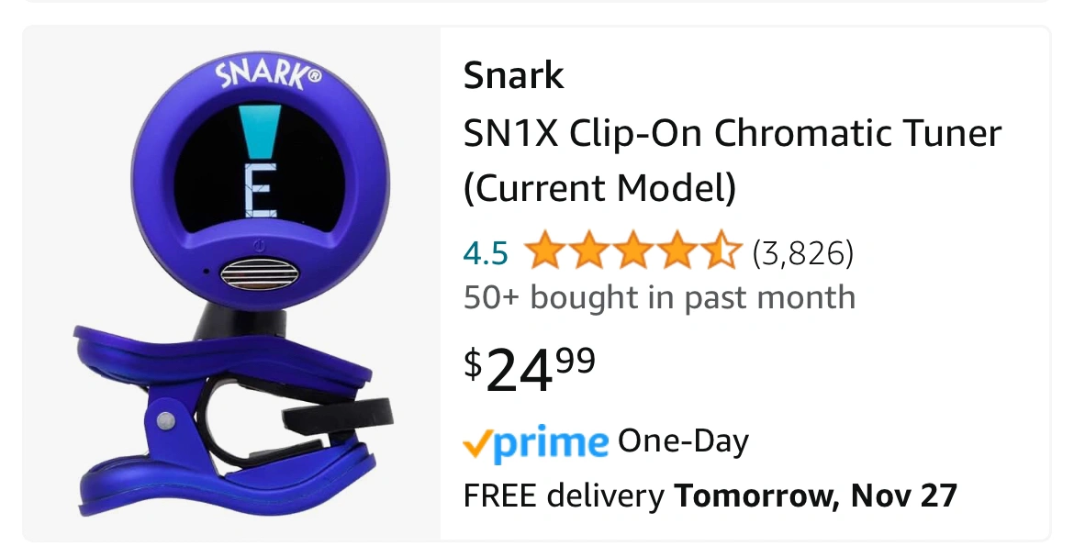Click the blue prime logo text
1074x546 pixels.
(549, 444)
